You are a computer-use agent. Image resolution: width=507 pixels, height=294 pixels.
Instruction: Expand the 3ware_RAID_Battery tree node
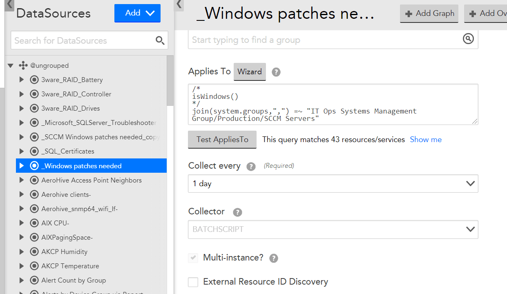pos(22,80)
